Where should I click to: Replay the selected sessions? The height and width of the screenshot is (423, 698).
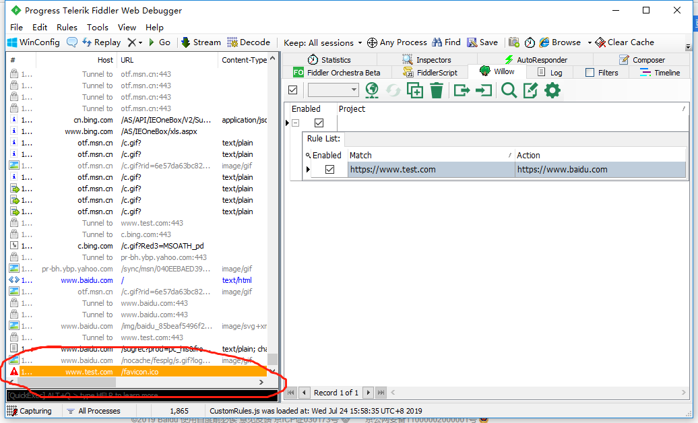(x=101, y=42)
